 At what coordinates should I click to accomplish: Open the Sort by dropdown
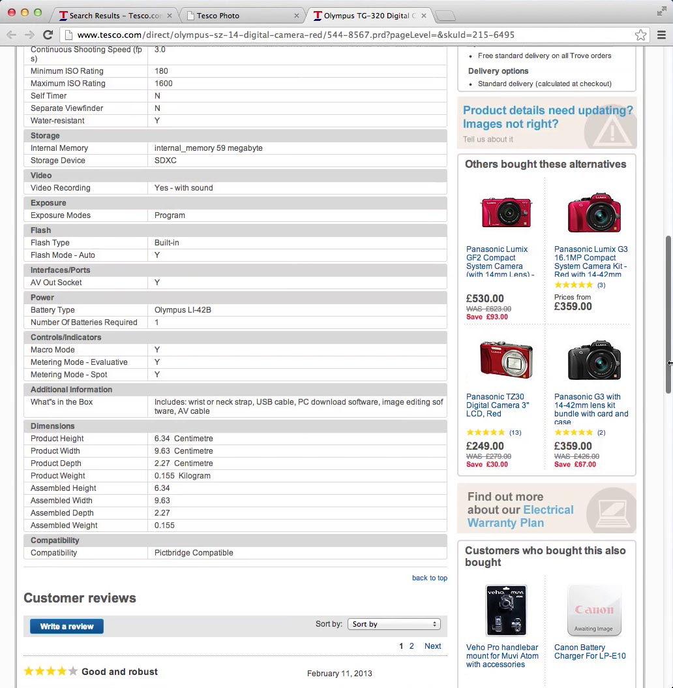click(394, 624)
